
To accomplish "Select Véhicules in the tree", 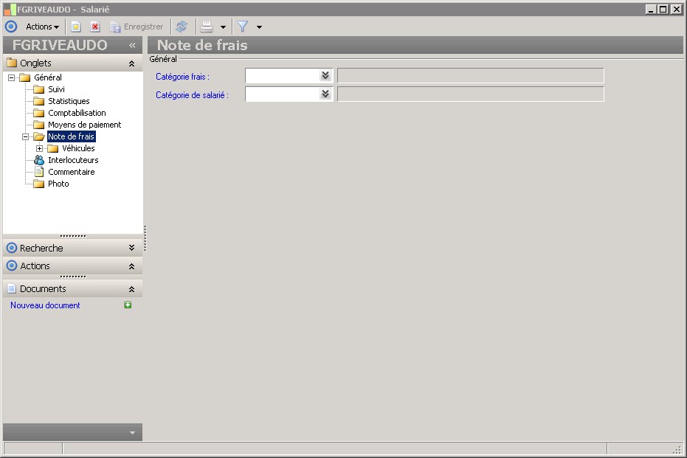I will click(x=78, y=148).
